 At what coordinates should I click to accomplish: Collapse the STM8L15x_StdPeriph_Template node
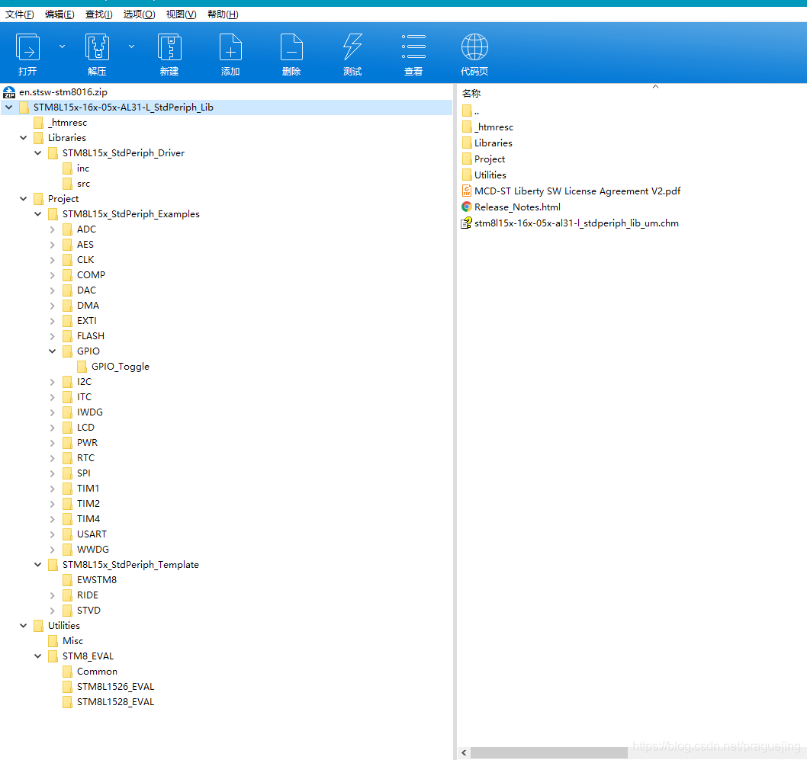pos(37,565)
